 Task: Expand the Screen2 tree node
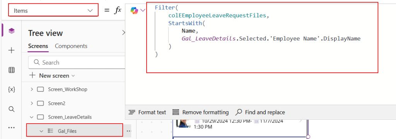(32, 103)
